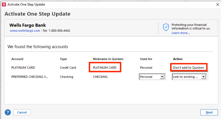The height and width of the screenshot is (119, 221).
Task: Click the Type column header
Action: click(x=63, y=59)
